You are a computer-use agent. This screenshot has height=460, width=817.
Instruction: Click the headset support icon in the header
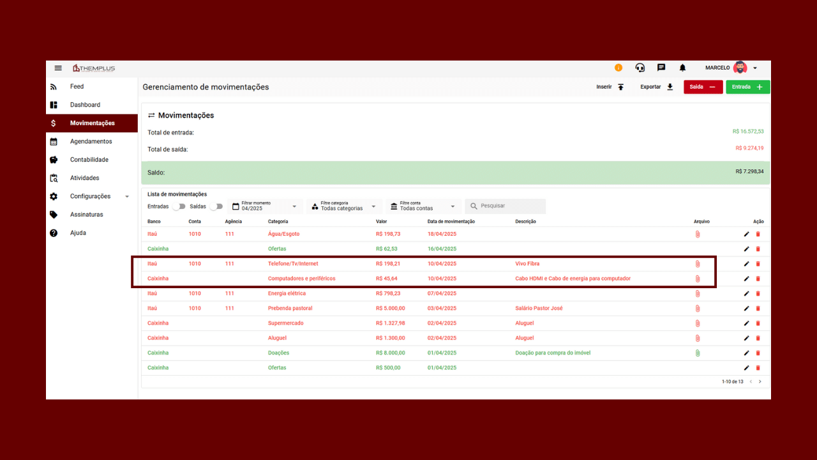(640, 68)
